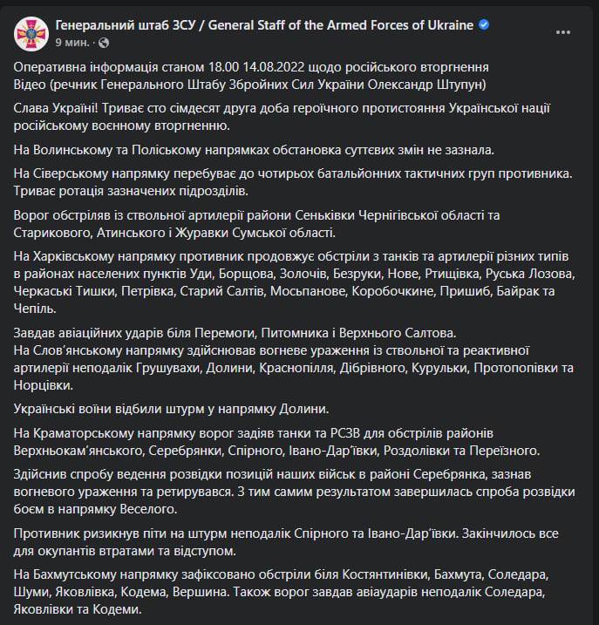Click the Краматорському напрямку paragraph
Screen dimensions: 599x625
279,441
